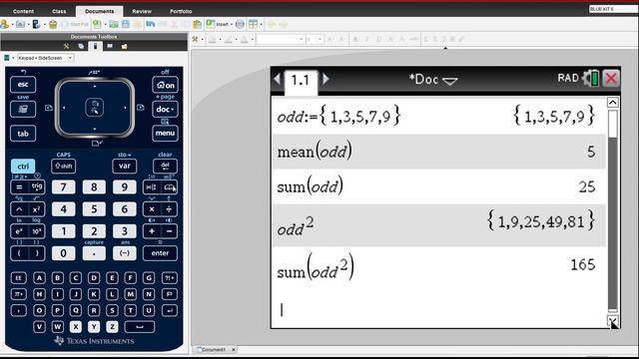Select the Documents workspace tab
Viewport: 639px width, 359px height.
coord(100,11)
